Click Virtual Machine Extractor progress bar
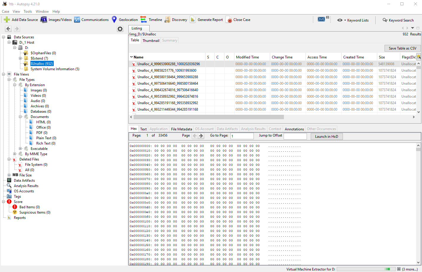 pos(366,269)
